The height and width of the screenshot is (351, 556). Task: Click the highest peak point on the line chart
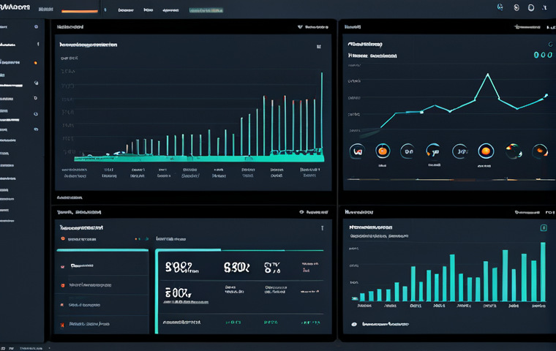tap(488, 75)
